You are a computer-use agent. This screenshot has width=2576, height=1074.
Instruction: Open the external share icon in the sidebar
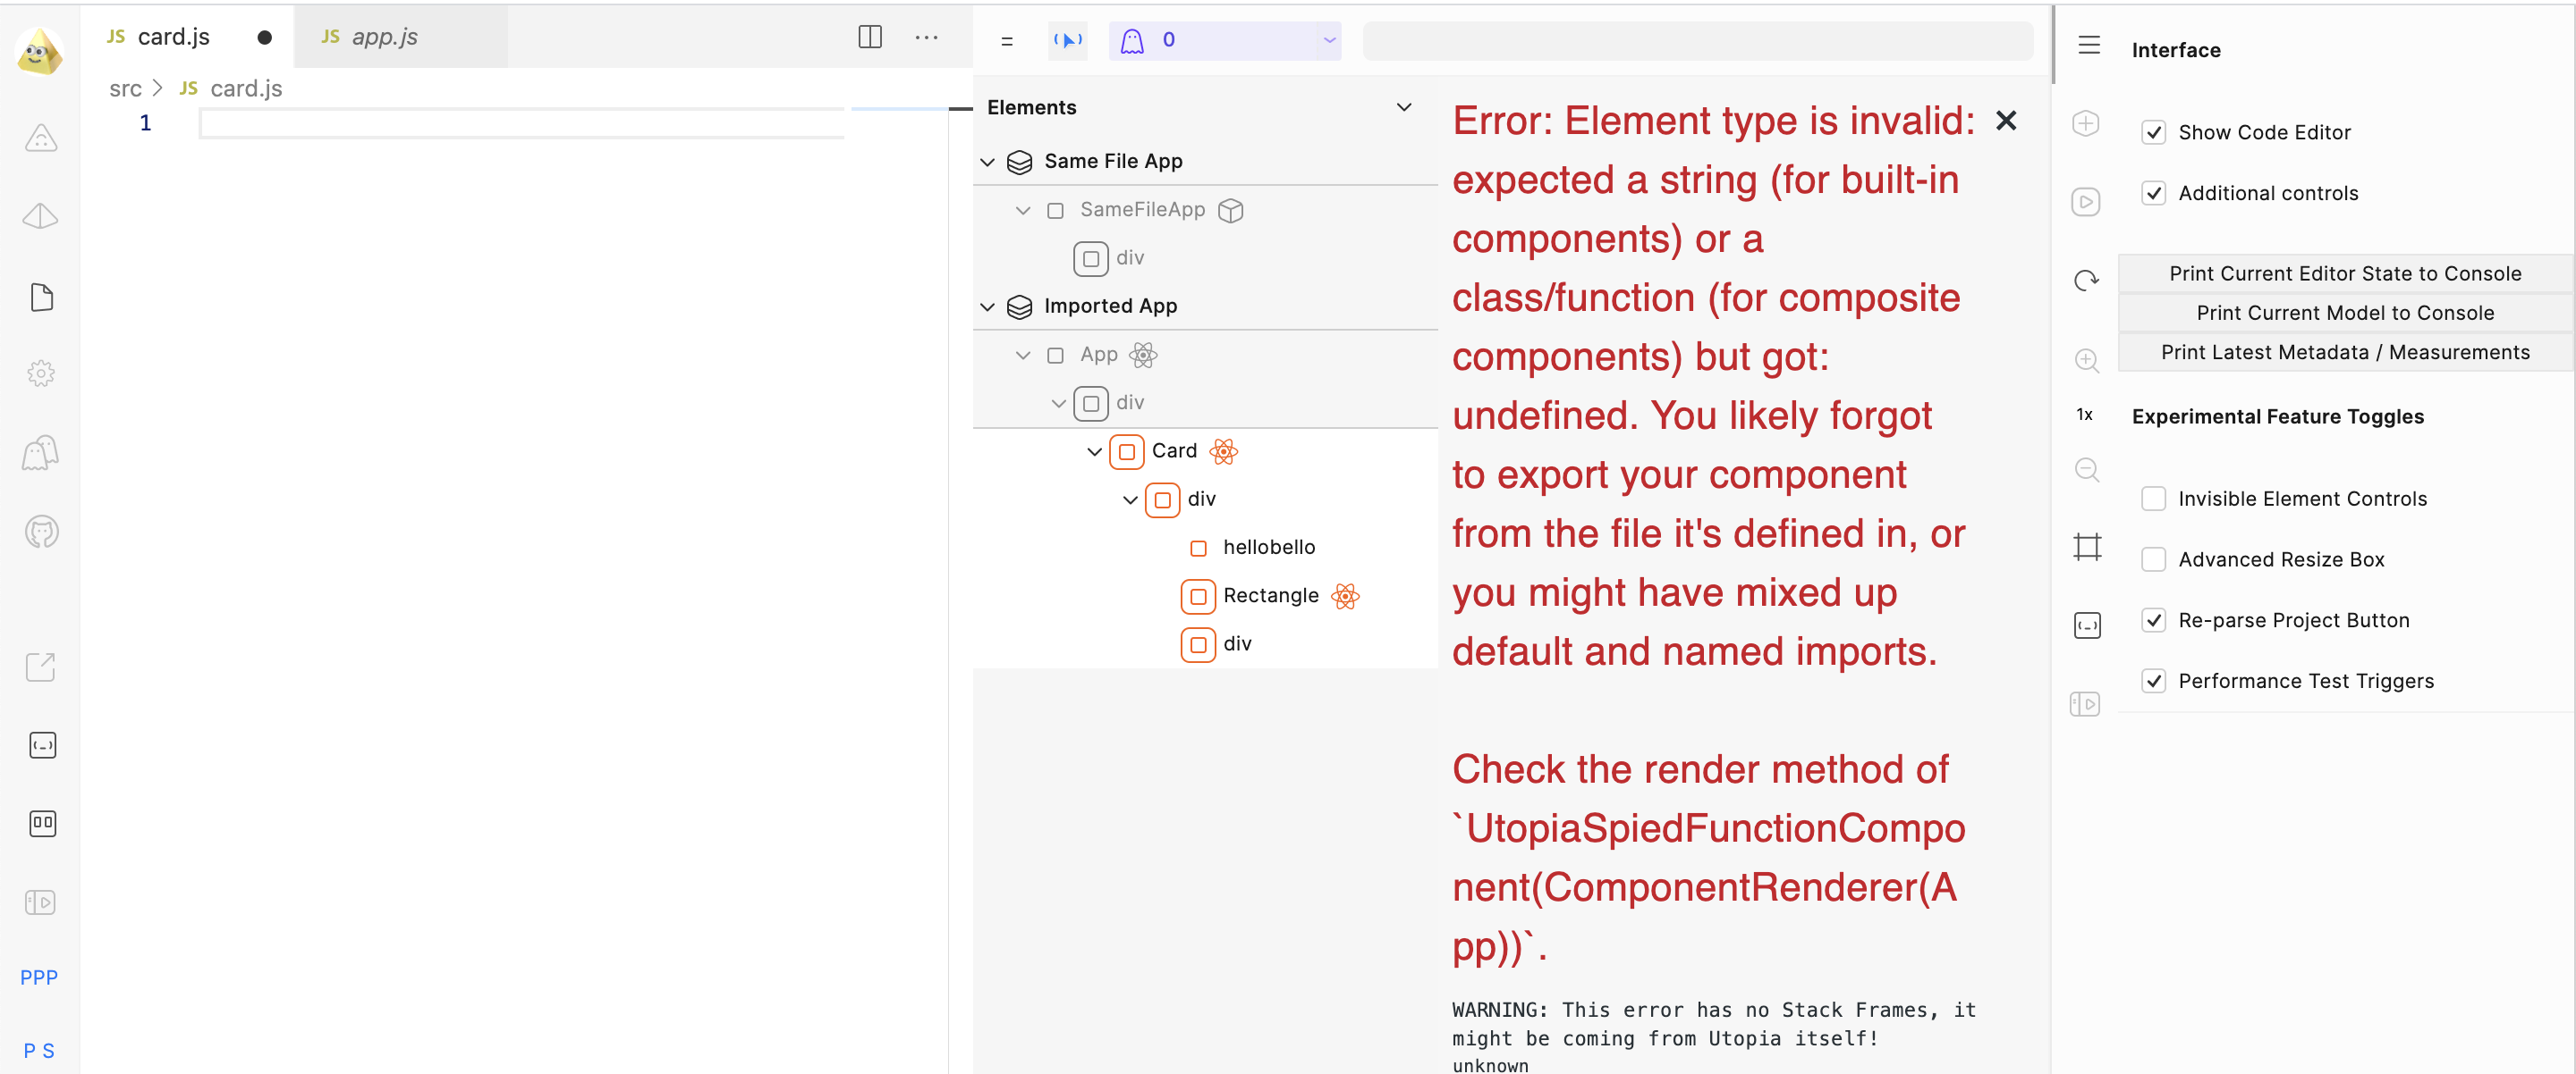pyautogui.click(x=40, y=667)
